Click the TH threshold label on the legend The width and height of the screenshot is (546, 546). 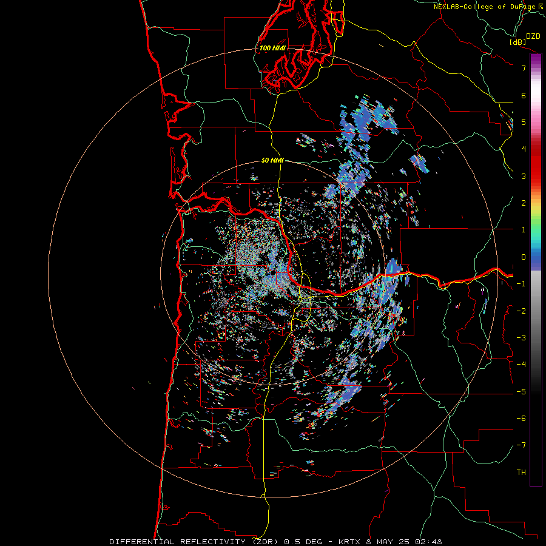coord(521,473)
